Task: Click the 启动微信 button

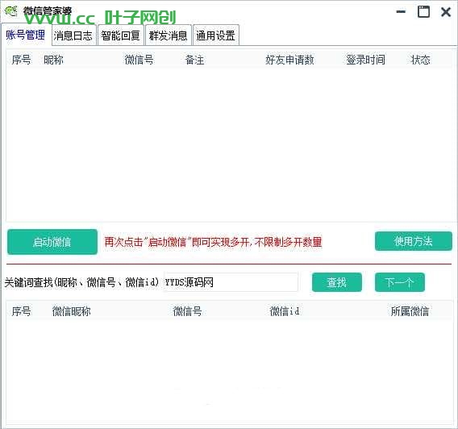Action: pyautogui.click(x=52, y=242)
